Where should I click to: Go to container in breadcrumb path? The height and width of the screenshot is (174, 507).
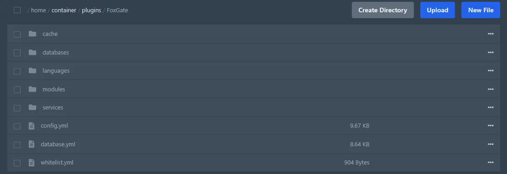point(64,10)
